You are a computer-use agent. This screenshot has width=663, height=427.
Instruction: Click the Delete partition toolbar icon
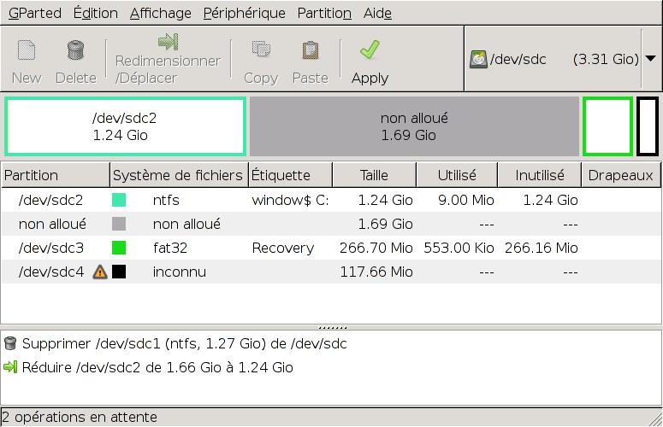[x=75, y=51]
